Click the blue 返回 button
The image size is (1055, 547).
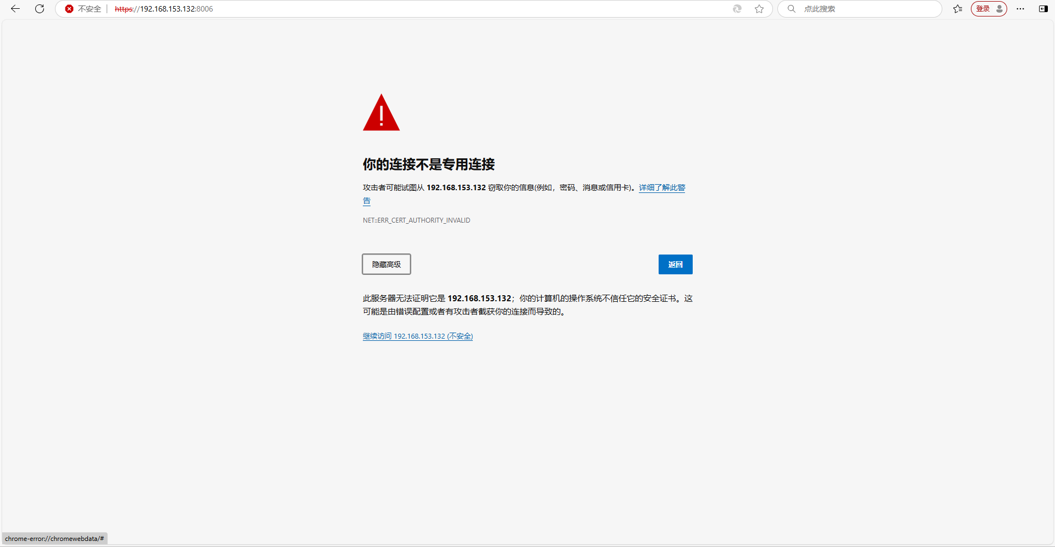click(675, 264)
